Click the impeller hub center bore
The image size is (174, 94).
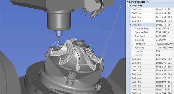[x=79, y=45]
